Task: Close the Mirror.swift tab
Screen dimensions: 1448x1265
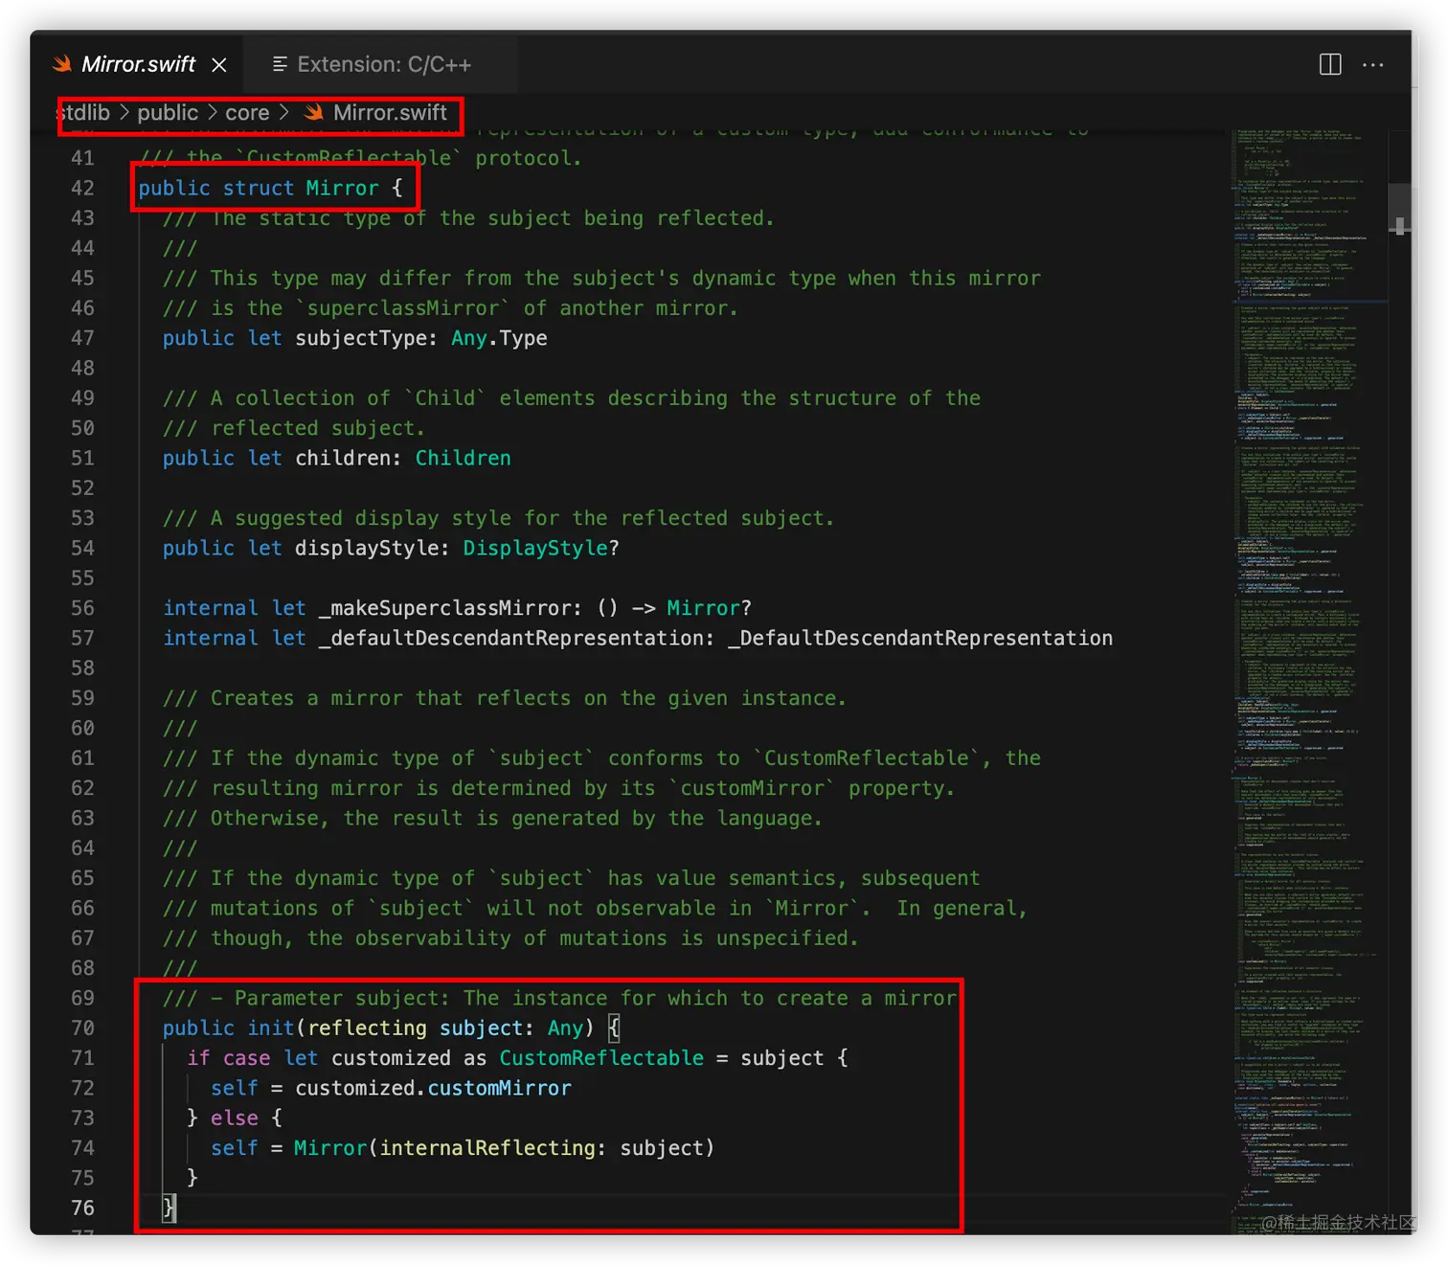Action: [219, 64]
